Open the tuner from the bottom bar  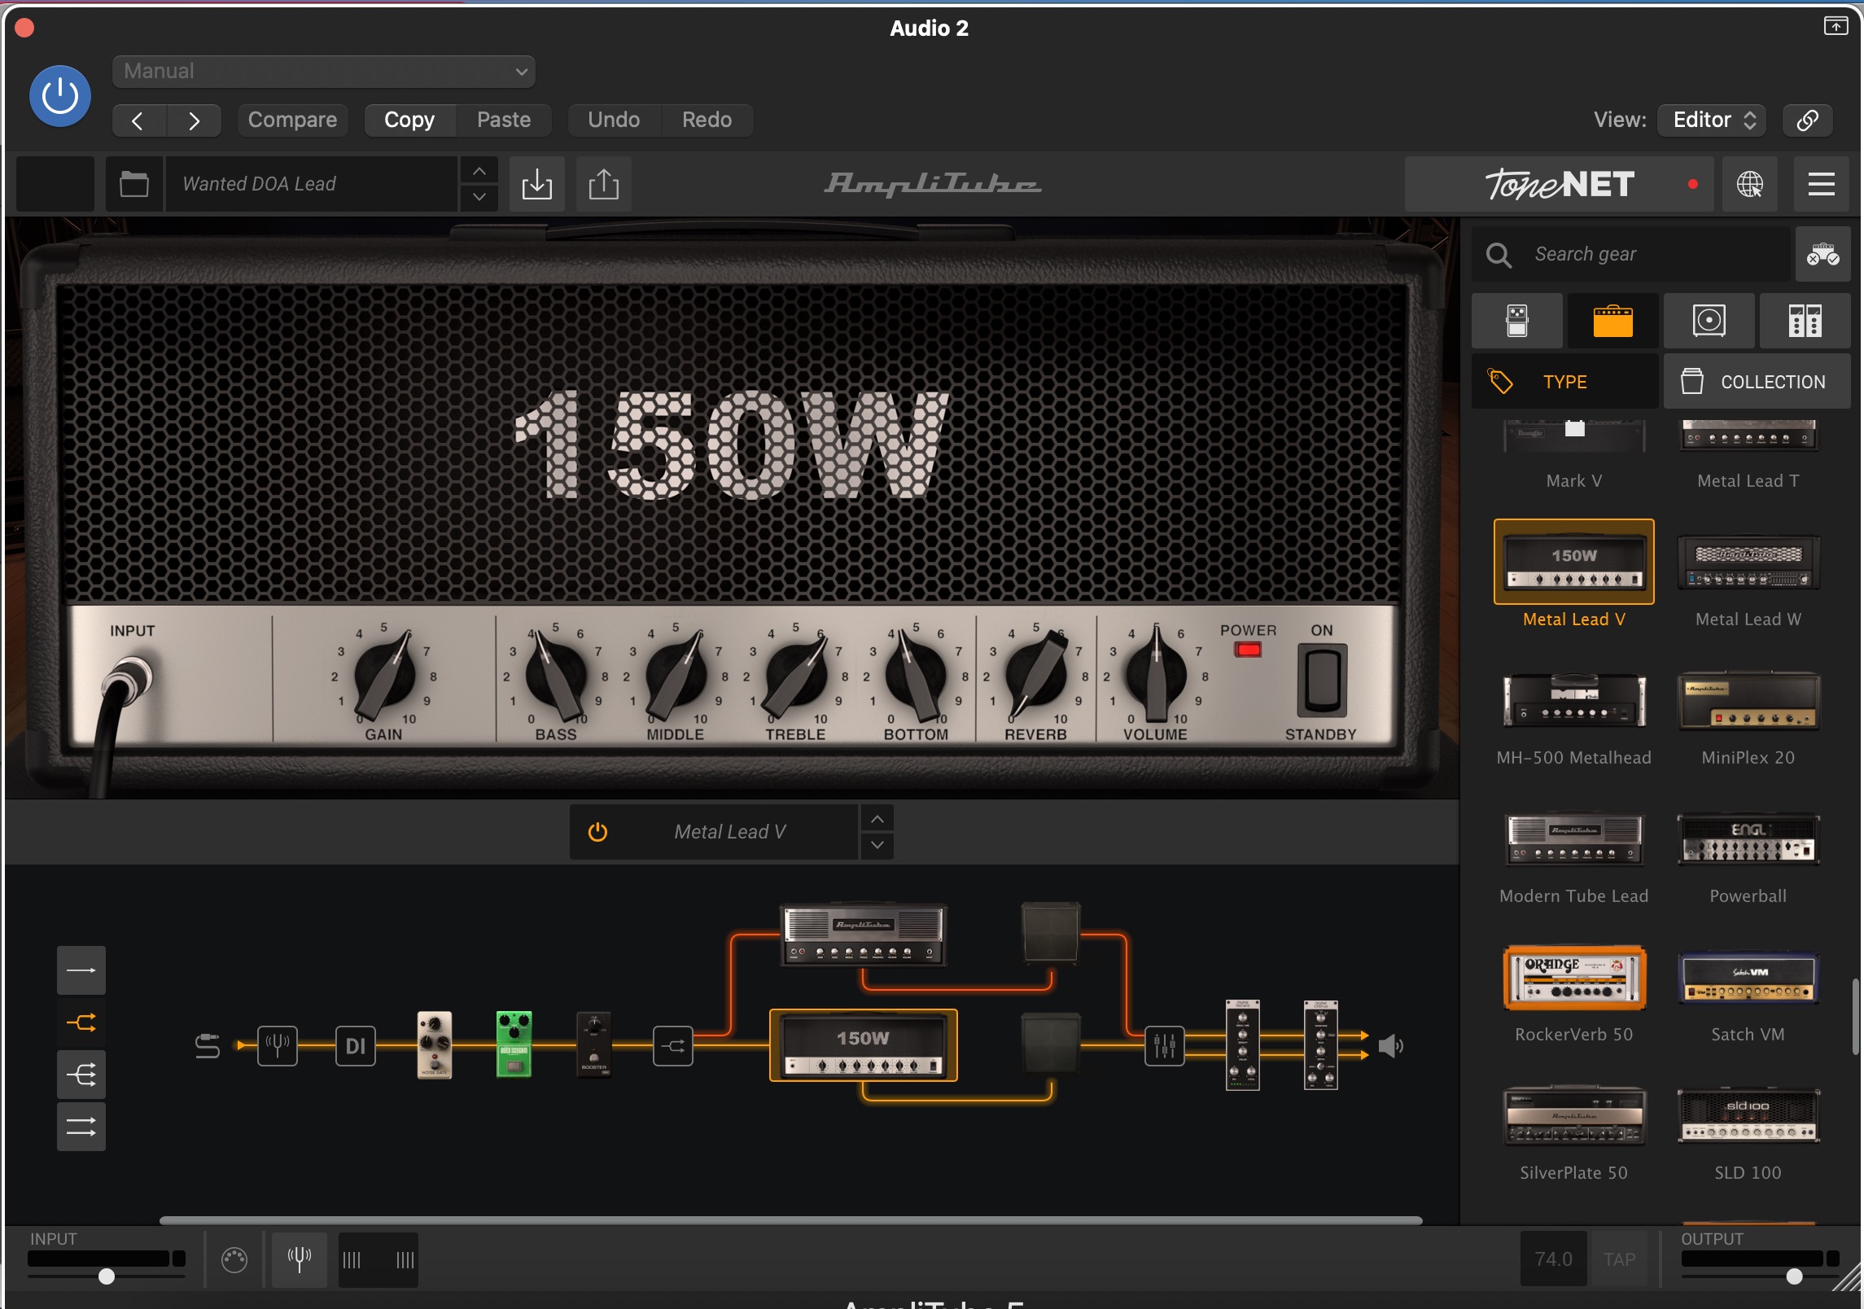point(300,1260)
